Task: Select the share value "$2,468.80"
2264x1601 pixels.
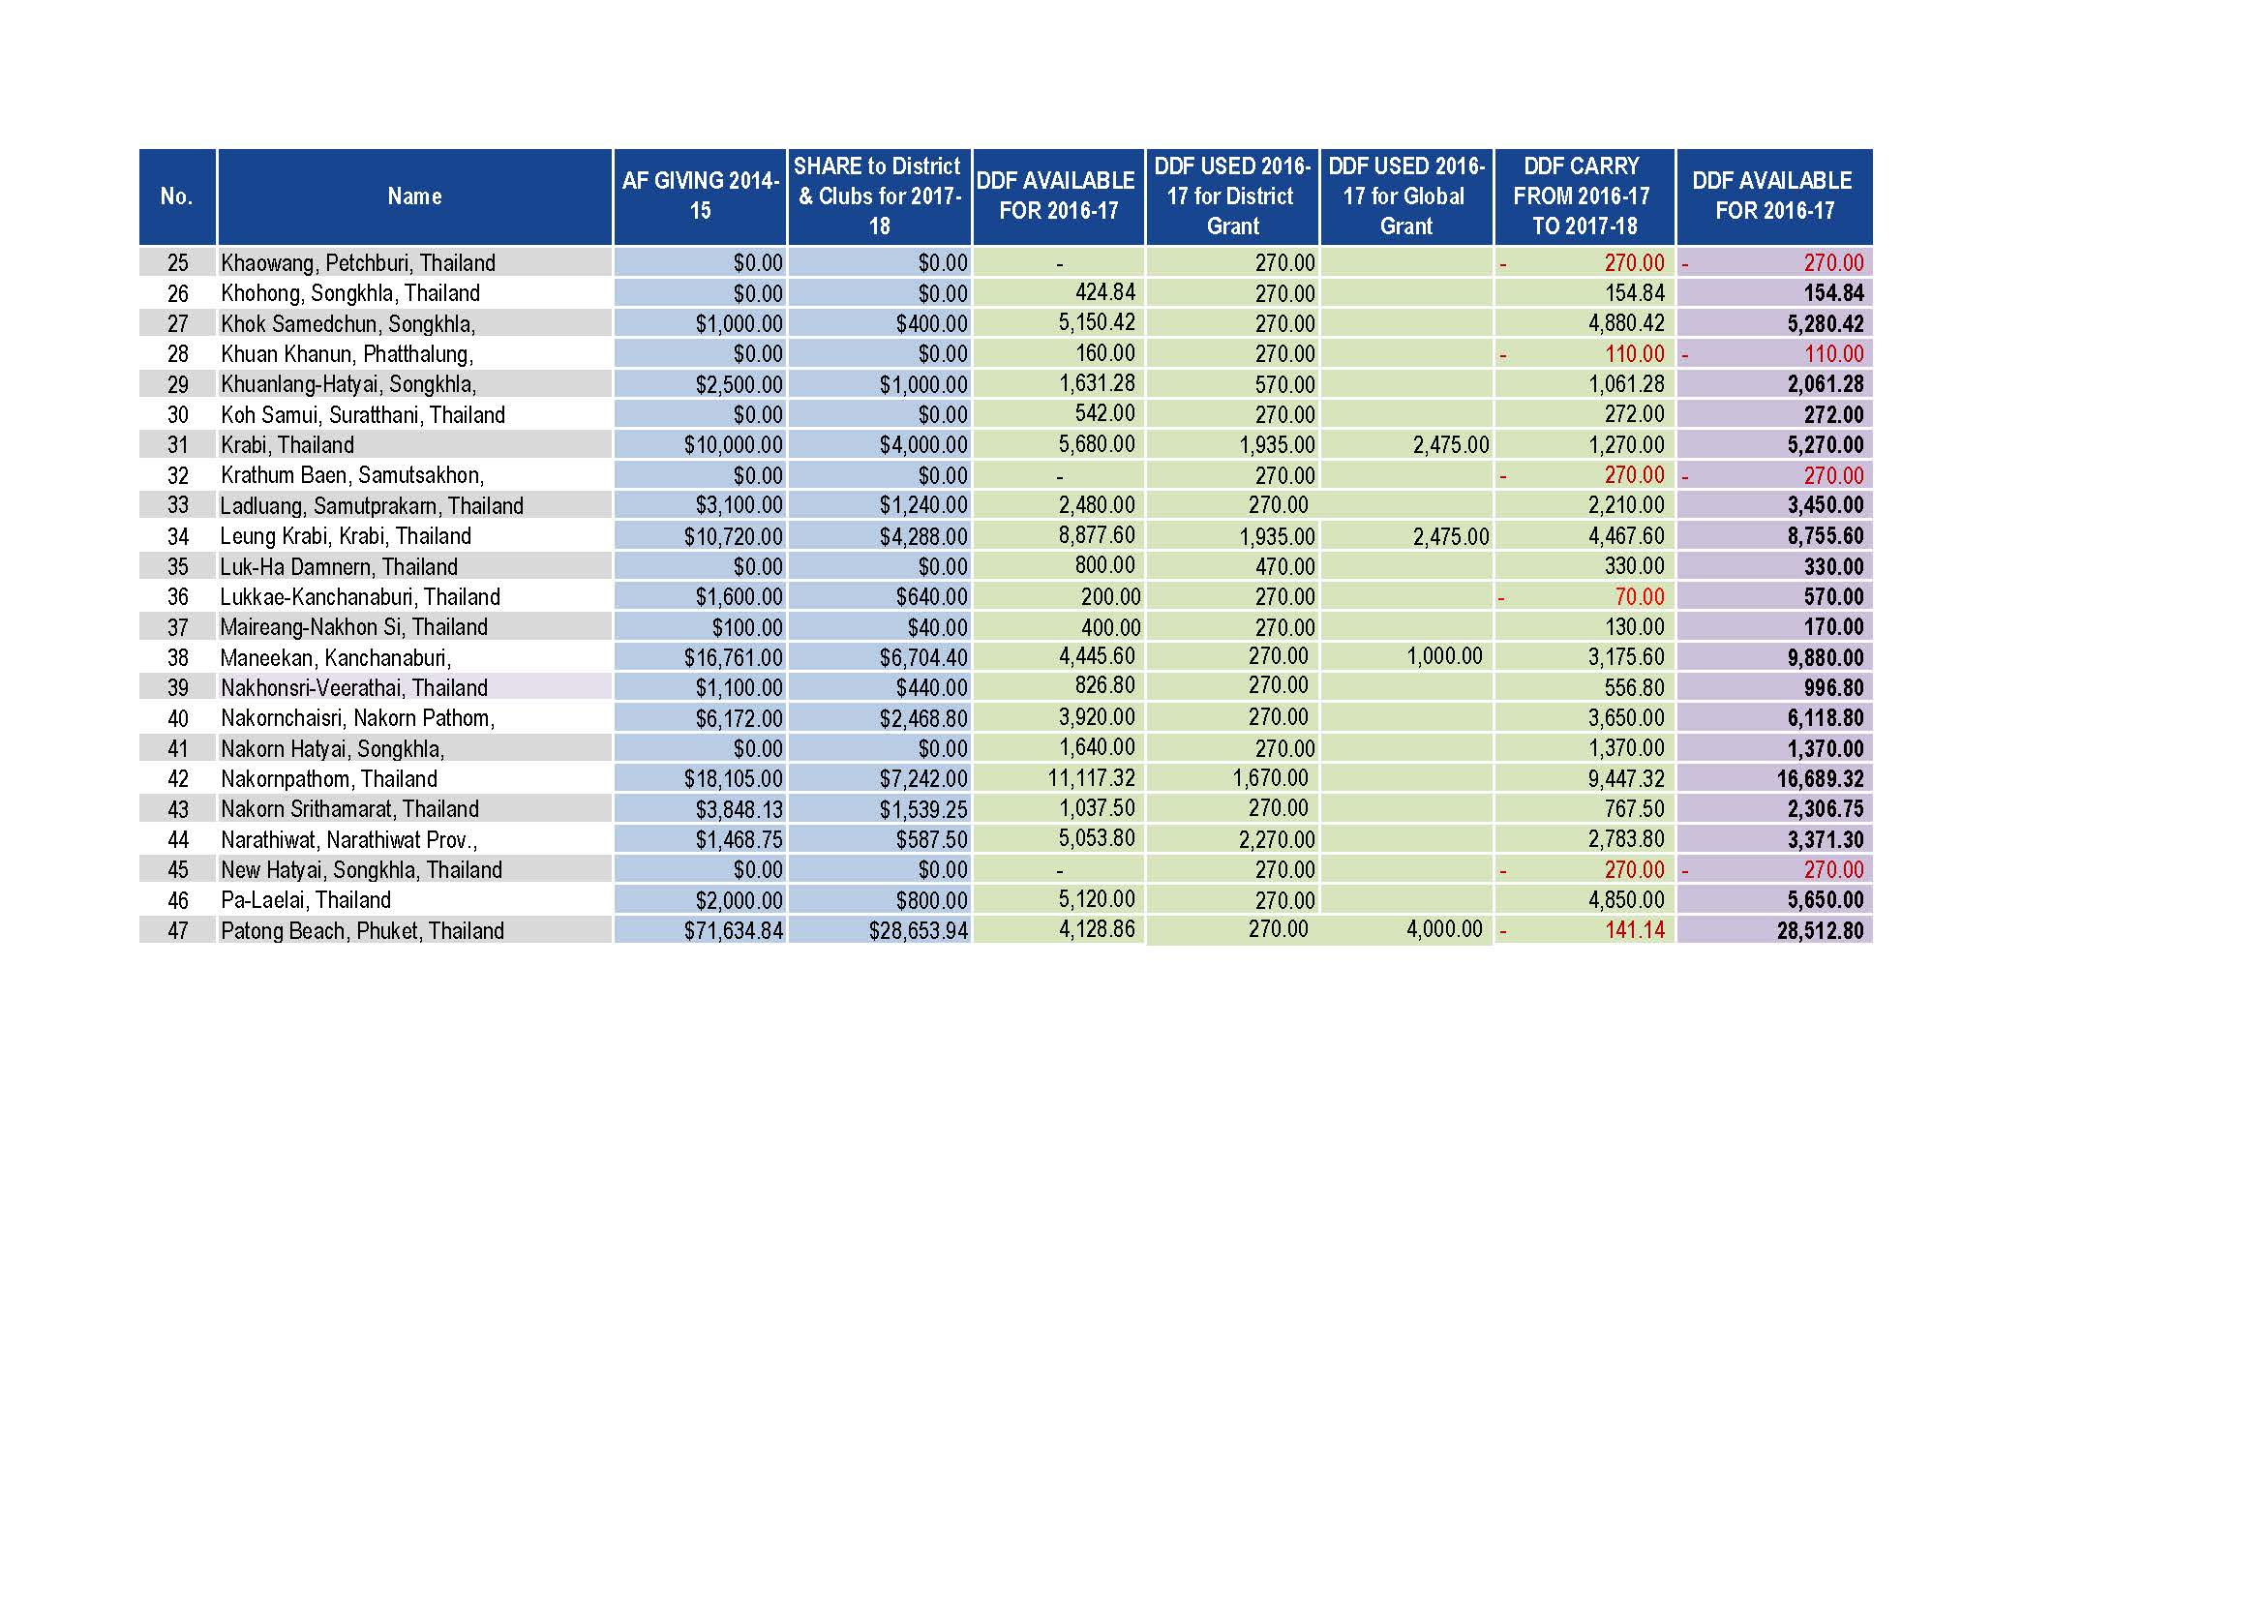Action: click(x=924, y=718)
